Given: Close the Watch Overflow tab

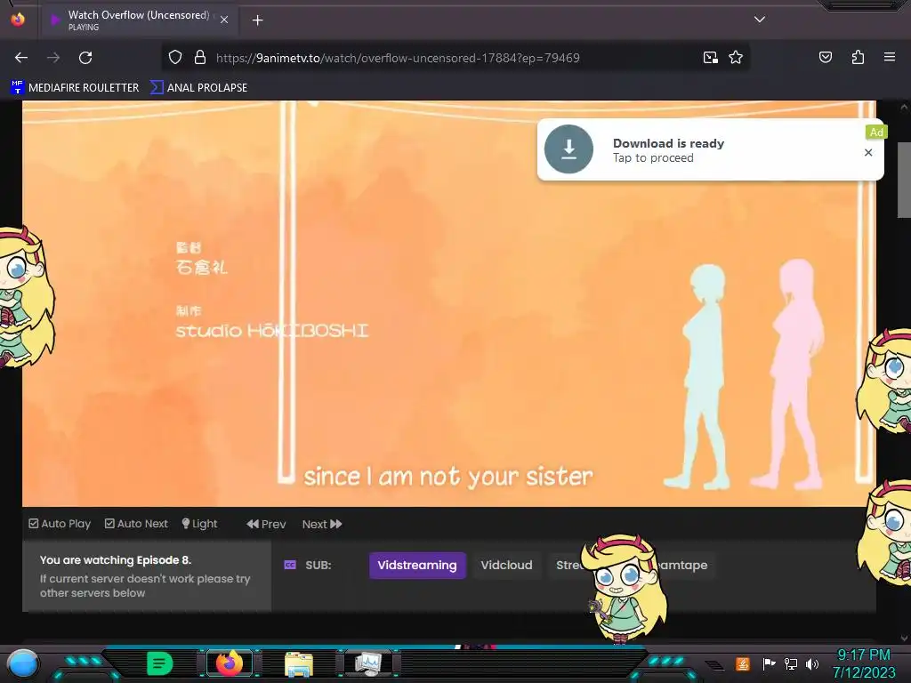Looking at the screenshot, I should pos(224,20).
